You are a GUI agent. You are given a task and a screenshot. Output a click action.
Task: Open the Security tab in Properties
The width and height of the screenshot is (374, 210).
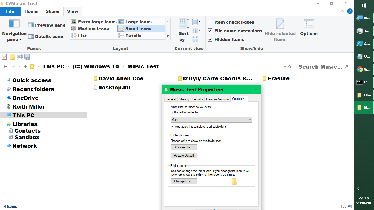197,99
